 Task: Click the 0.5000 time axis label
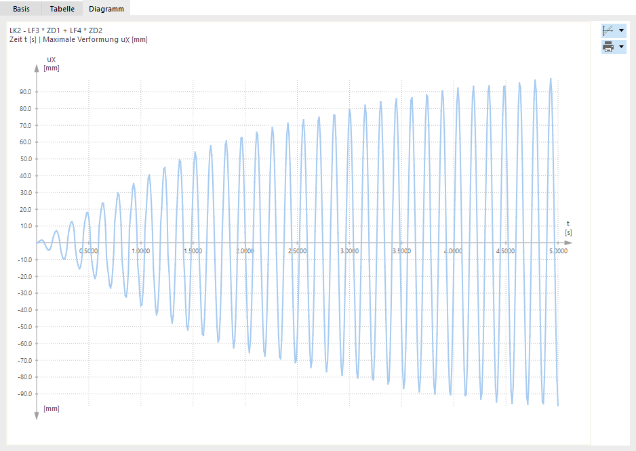coord(88,251)
